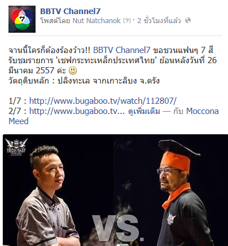
Task: Click the "1/7 :" episode label
Action: [x=17, y=101]
